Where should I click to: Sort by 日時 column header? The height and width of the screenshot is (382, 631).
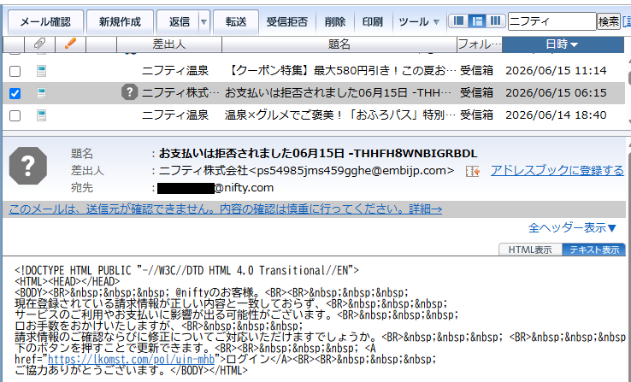coord(563,44)
